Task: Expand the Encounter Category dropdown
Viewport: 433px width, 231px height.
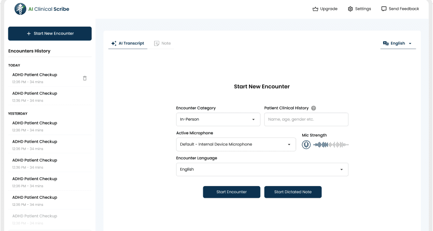Action: tap(218, 119)
